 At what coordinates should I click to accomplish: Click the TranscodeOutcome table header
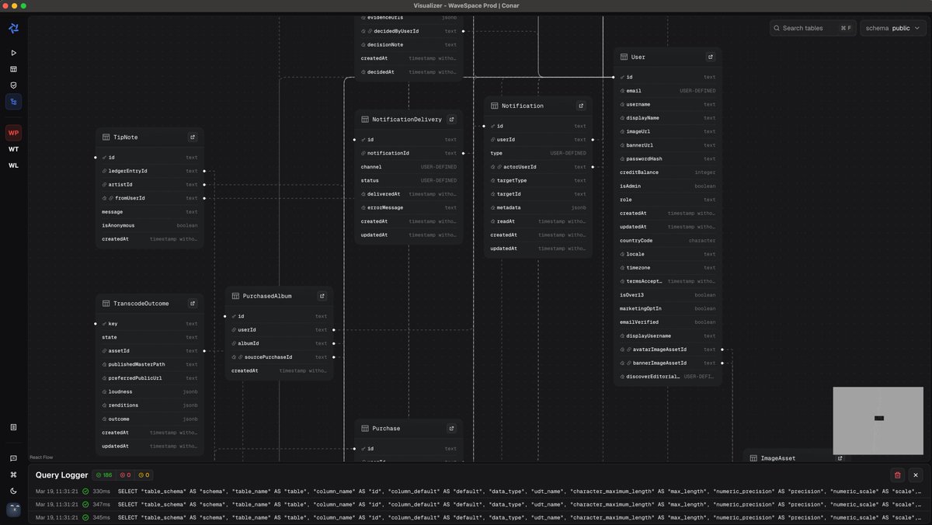(150, 304)
